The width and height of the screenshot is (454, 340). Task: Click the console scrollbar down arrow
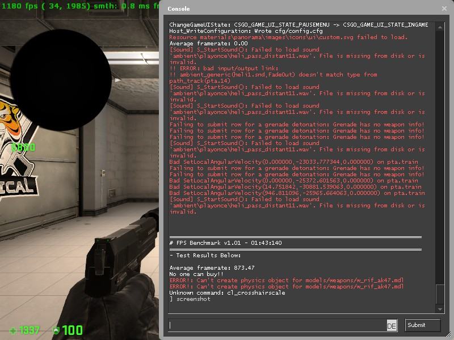tap(440, 309)
